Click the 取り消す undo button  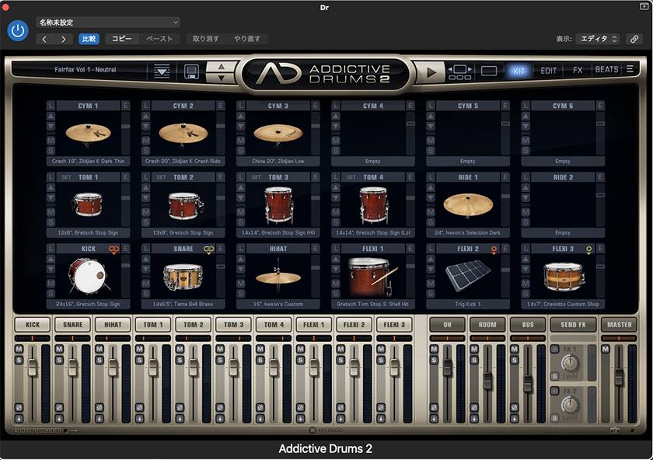point(206,39)
